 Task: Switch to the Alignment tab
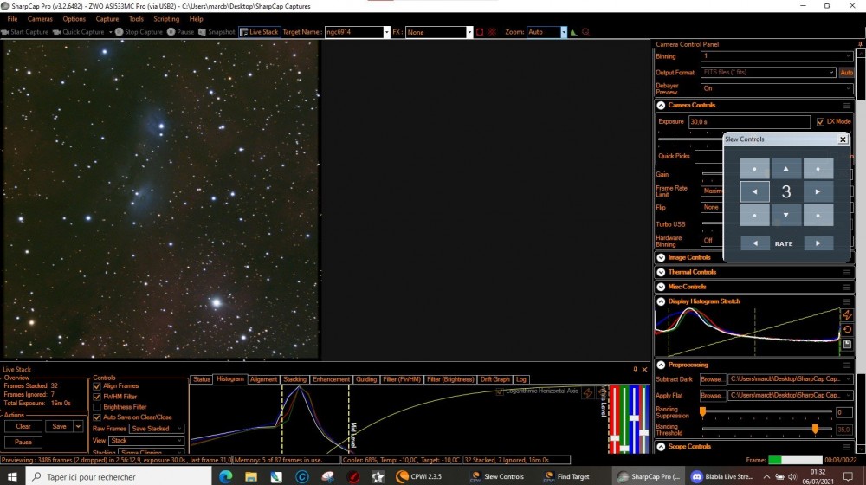(263, 379)
